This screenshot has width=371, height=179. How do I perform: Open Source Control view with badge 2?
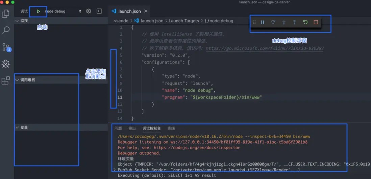(x=6, y=47)
